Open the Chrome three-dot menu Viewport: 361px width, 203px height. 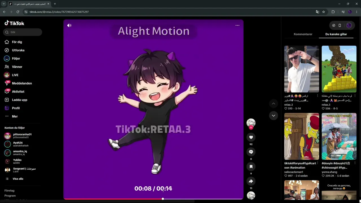[x=357, y=12]
